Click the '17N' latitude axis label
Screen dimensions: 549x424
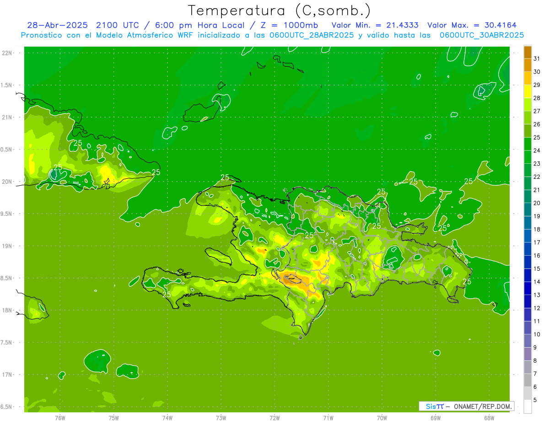click(x=7, y=375)
